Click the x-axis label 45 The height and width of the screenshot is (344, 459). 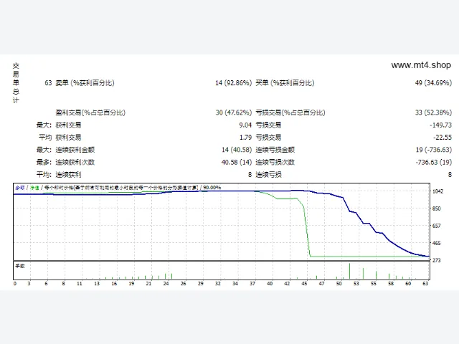[304, 284]
